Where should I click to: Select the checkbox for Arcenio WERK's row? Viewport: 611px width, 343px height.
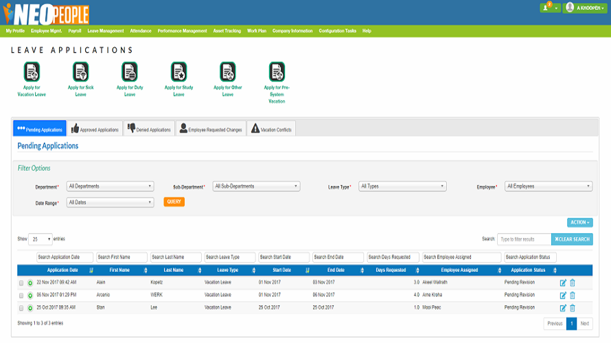[21, 295]
